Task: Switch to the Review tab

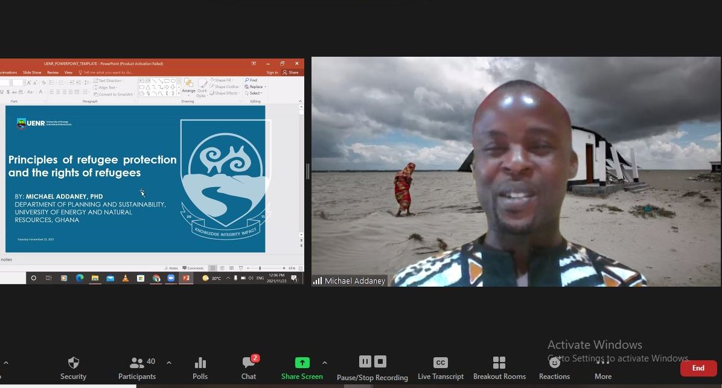Action: 53,71
